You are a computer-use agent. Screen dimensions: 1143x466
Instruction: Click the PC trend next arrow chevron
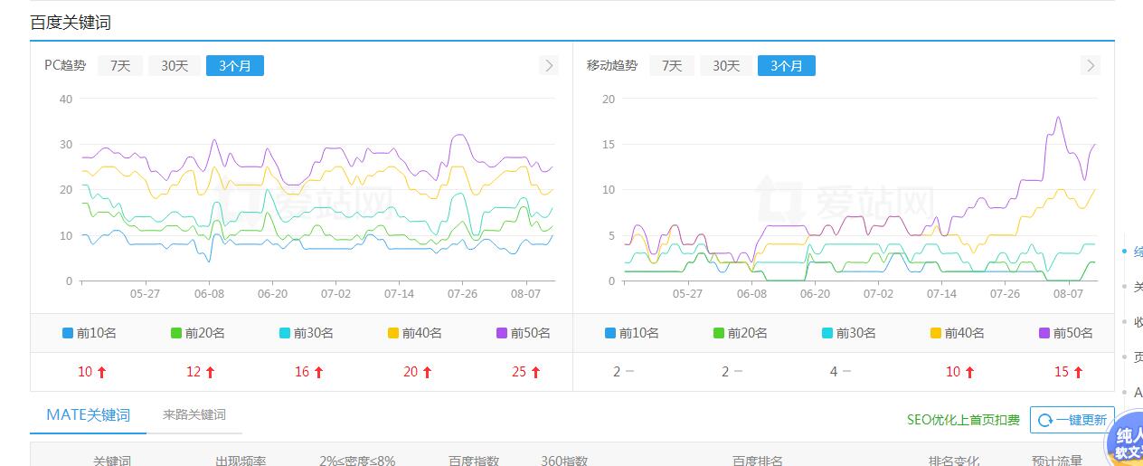click(x=549, y=65)
